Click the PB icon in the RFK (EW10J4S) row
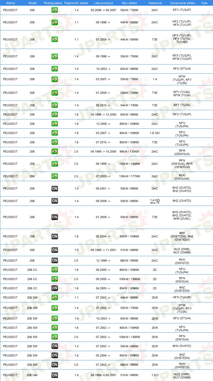 tap(55, 176)
